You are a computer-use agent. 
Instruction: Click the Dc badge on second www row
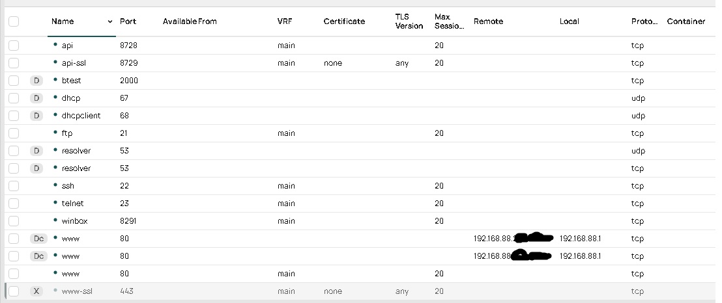(38, 256)
